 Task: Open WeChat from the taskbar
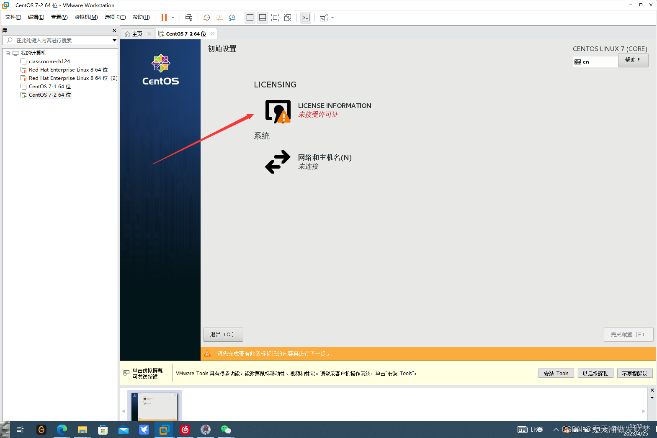click(x=226, y=430)
